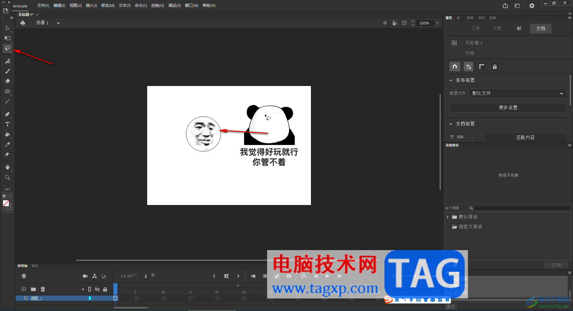Viewport: 573px width, 311px height.
Task: Show parenting view in timeline
Action: coord(95,276)
